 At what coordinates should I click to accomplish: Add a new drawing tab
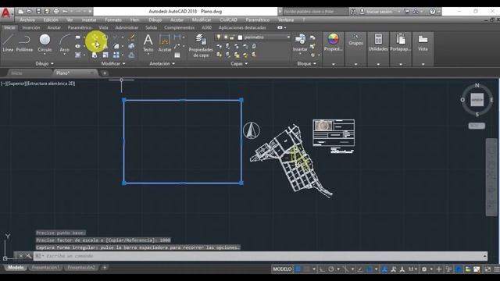point(104,73)
